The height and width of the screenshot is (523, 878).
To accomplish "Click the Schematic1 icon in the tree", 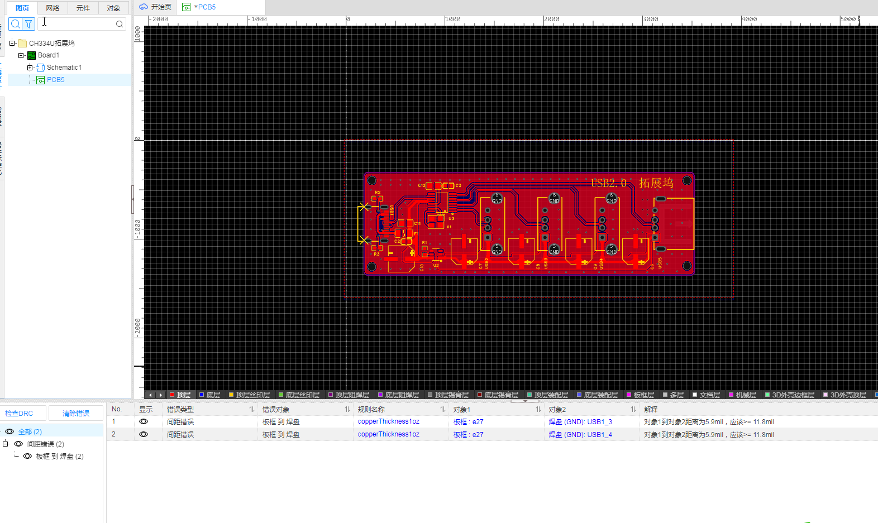I will point(40,68).
